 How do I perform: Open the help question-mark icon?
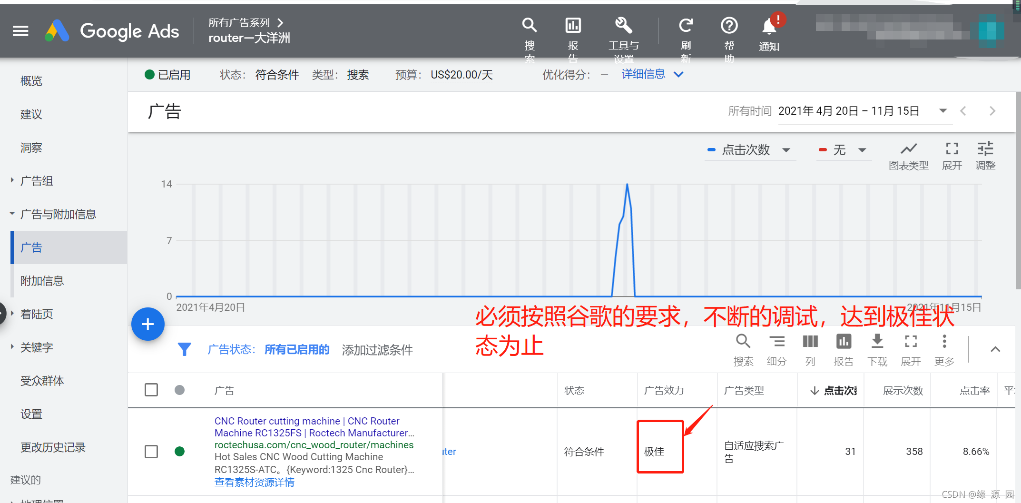pos(729,25)
